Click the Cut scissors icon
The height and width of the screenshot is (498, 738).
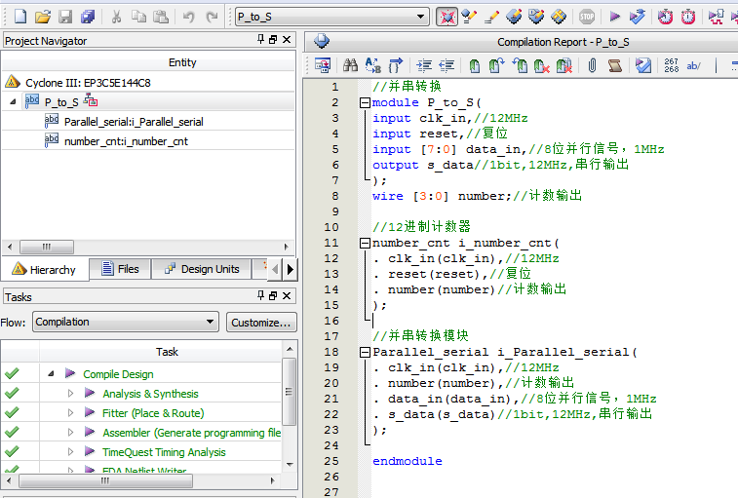(116, 17)
